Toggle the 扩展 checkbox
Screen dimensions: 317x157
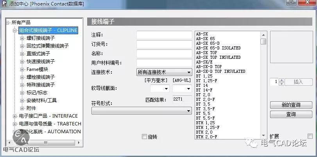pyautogui.click(x=310, y=136)
